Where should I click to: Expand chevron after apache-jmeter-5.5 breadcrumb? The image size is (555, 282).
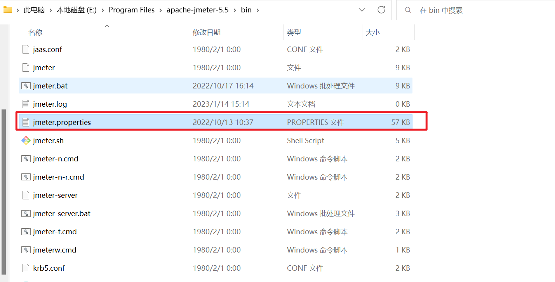pos(235,10)
